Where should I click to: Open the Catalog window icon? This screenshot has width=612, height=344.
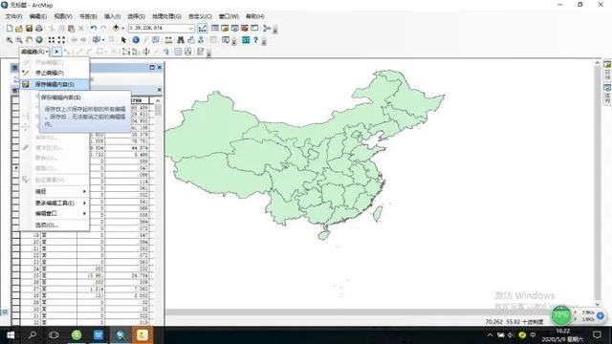(225, 28)
